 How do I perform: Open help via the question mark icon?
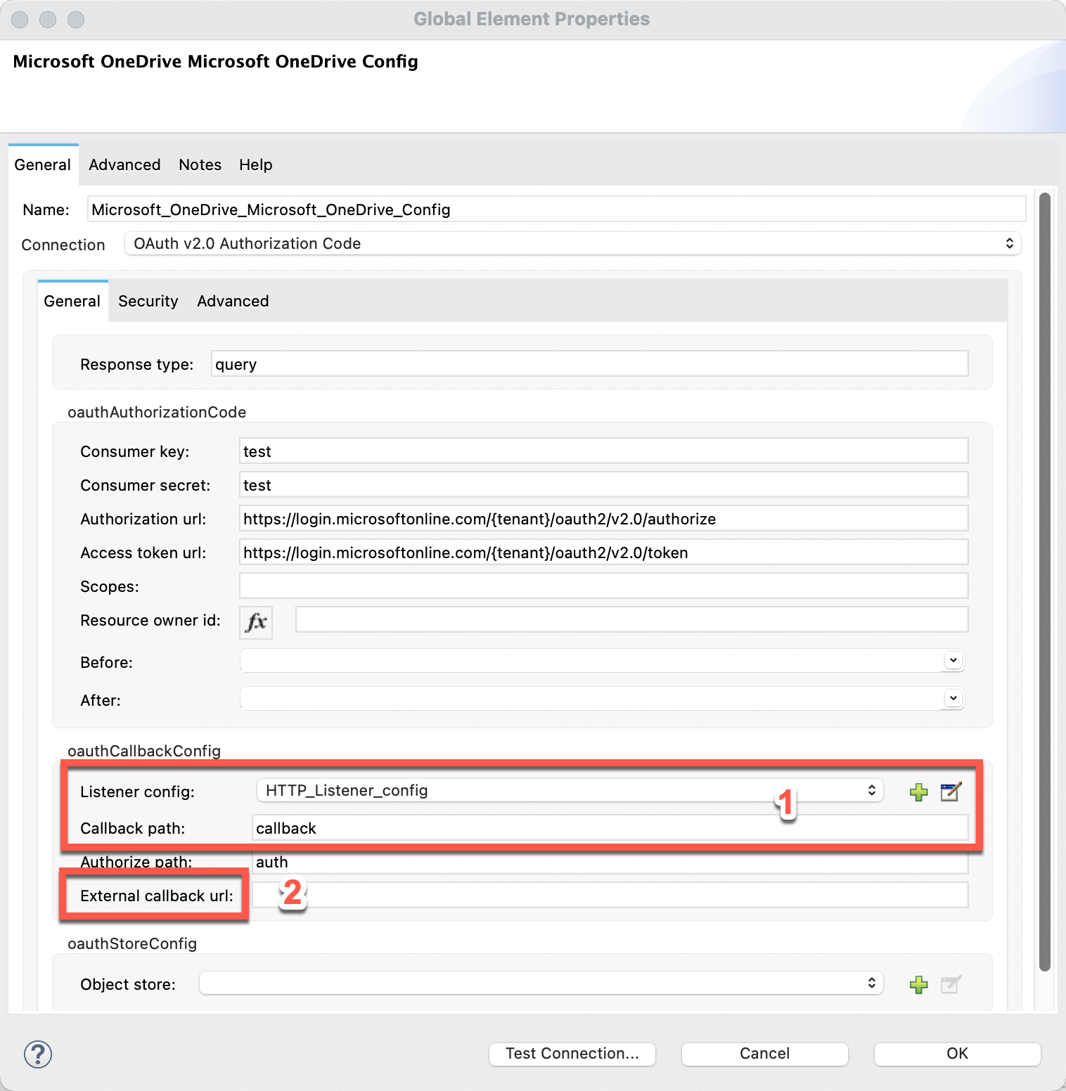pos(38,1054)
